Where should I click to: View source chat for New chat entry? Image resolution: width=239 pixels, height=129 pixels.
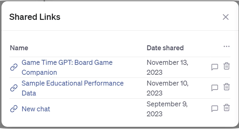tap(215, 109)
